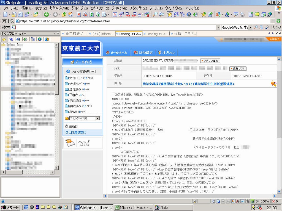The width and height of the screenshot is (282, 211).
Task: Open the auto-refresh timer dropdown arrow
Action: 109,14
